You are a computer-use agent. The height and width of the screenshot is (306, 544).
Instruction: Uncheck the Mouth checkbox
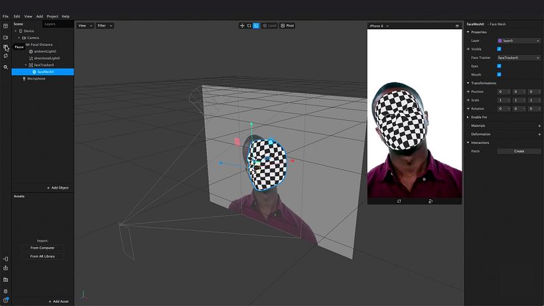pyautogui.click(x=499, y=74)
